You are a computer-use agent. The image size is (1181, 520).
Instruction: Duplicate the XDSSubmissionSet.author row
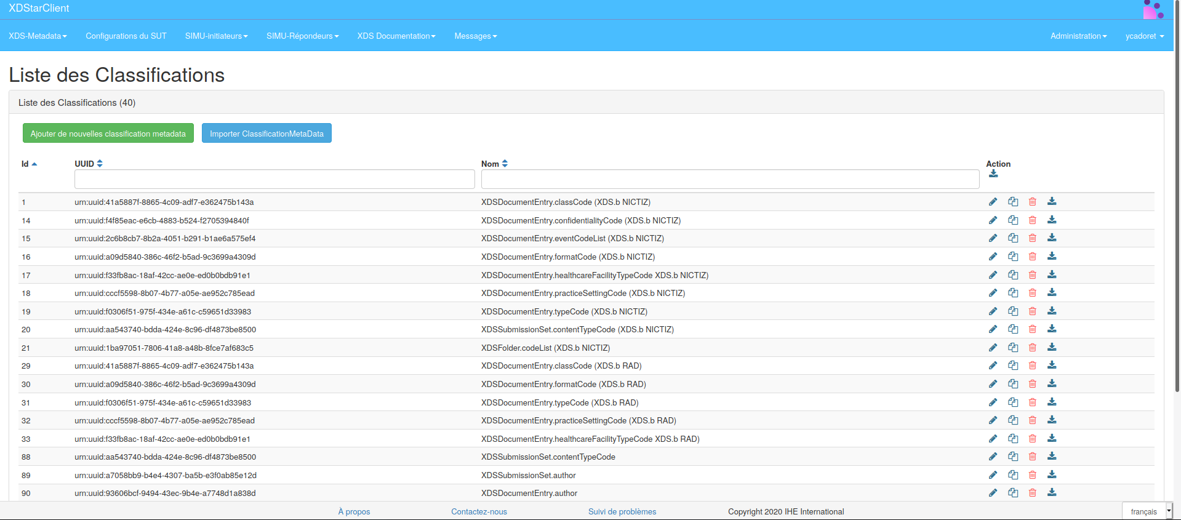1012,475
